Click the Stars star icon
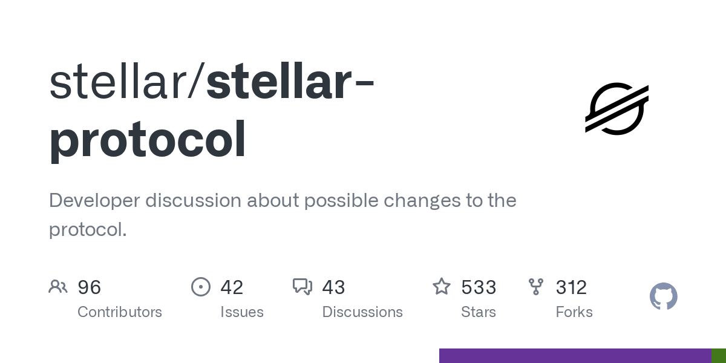 (x=442, y=287)
